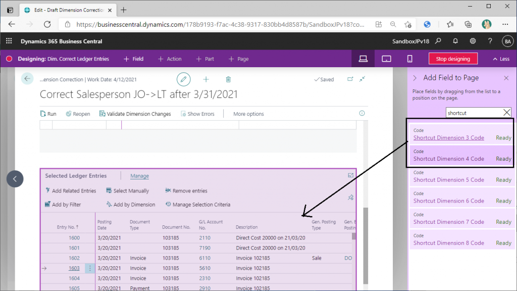Add a Part in designer bar

(205, 59)
